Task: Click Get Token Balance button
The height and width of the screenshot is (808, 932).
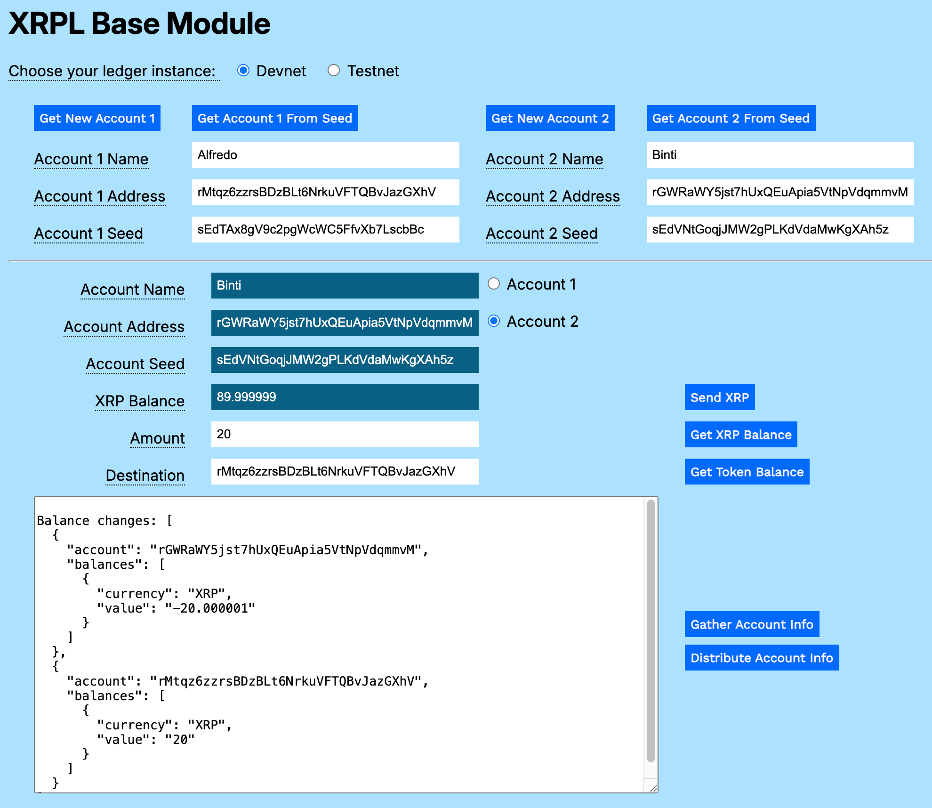Action: pos(747,472)
